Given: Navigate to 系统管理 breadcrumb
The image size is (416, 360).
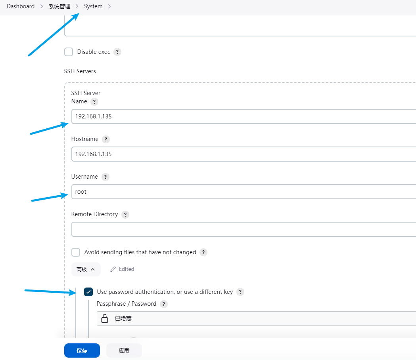Looking at the screenshot, I should [59, 6].
